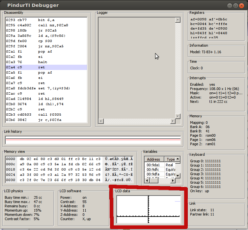Viewport: 248px width, 230px height.
Task: Click memory view row 0018
Action: (x=69, y=170)
